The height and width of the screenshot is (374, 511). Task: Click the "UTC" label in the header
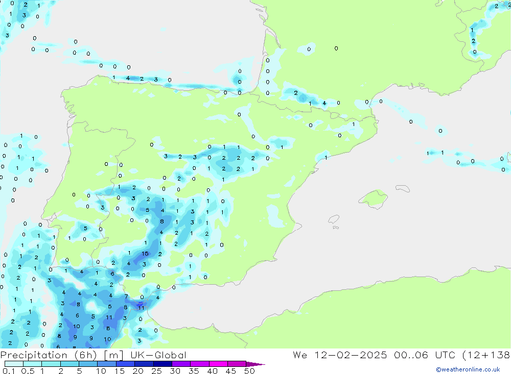tap(445, 355)
